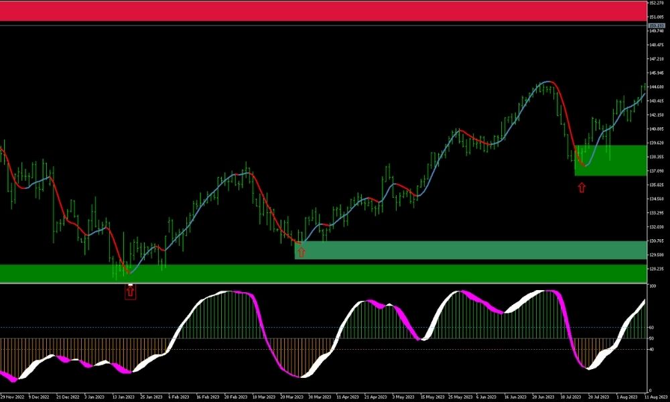Select the red resistance zone at the chart top
The width and height of the screenshot is (670, 402).
point(322,11)
